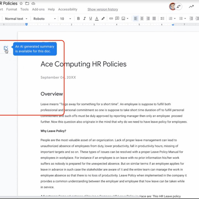
Task: Add a comment with the comment icon
Action: click(117, 19)
